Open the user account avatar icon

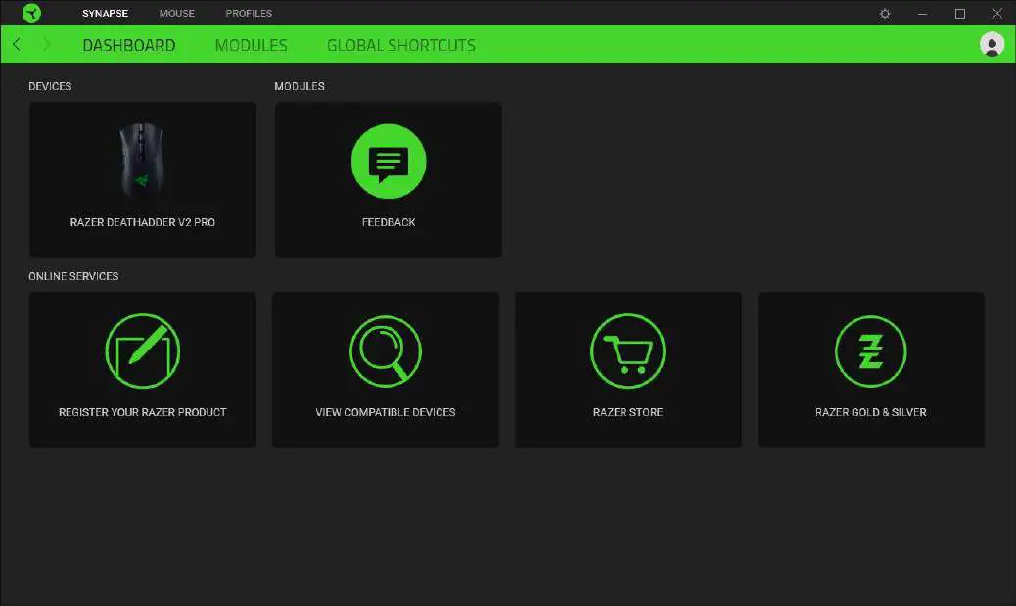coord(992,44)
